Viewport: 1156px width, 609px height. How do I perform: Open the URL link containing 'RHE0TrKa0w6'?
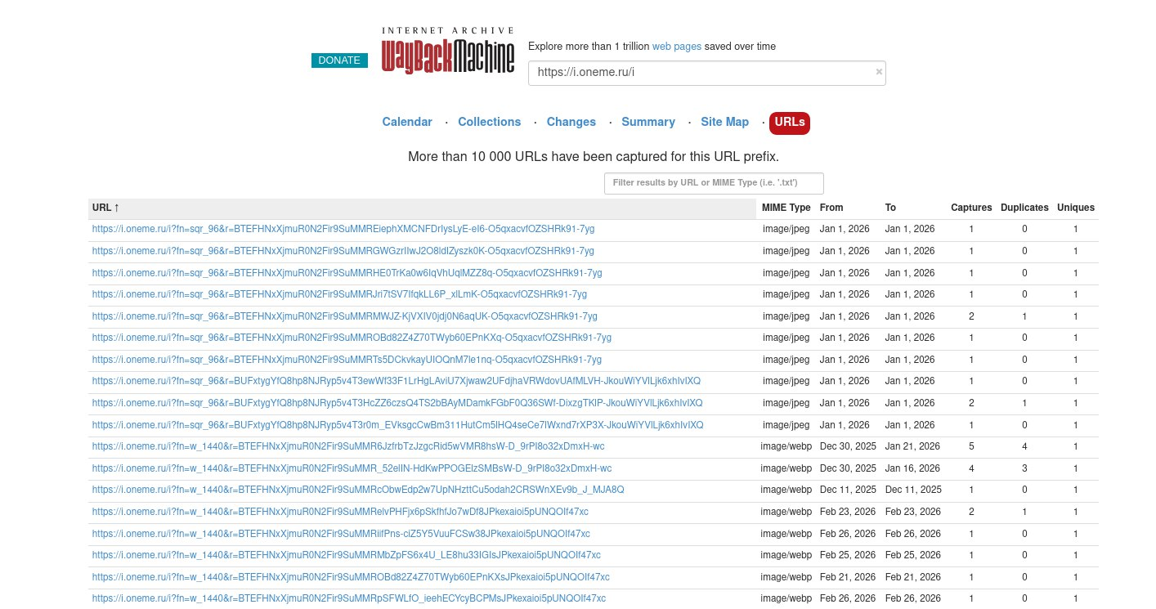(x=347, y=273)
